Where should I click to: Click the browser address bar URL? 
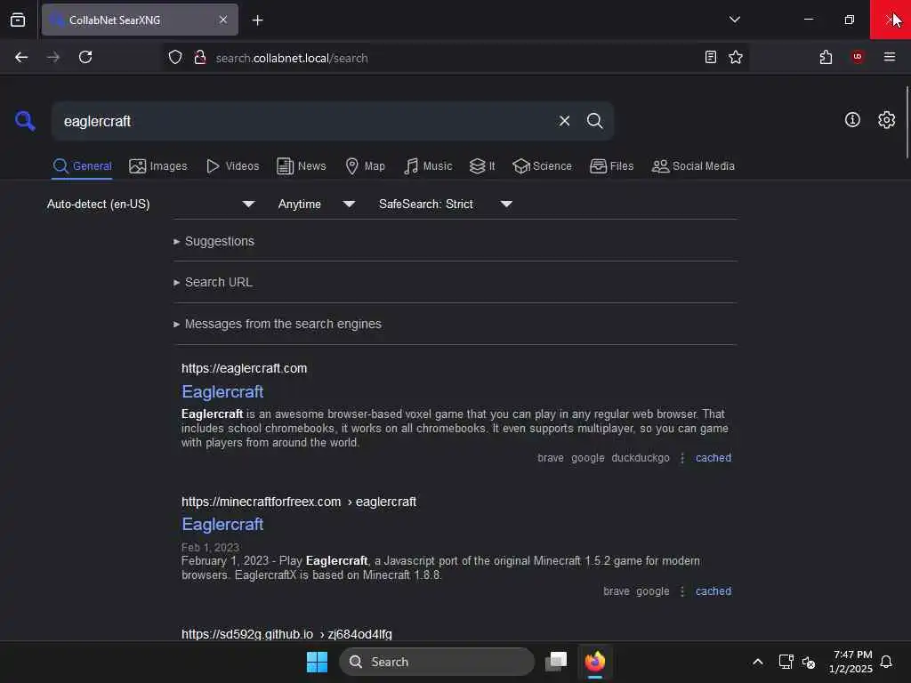click(291, 58)
